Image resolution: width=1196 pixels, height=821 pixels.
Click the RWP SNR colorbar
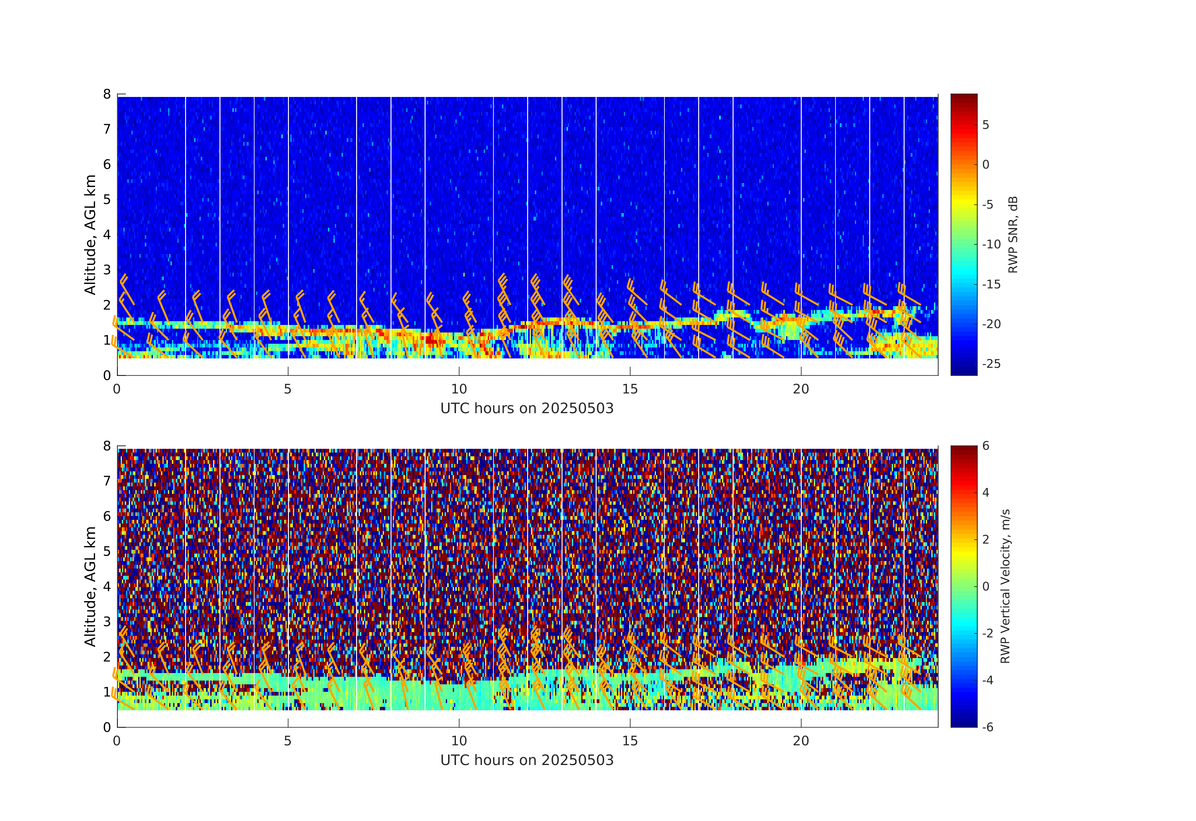pyautogui.click(x=963, y=234)
